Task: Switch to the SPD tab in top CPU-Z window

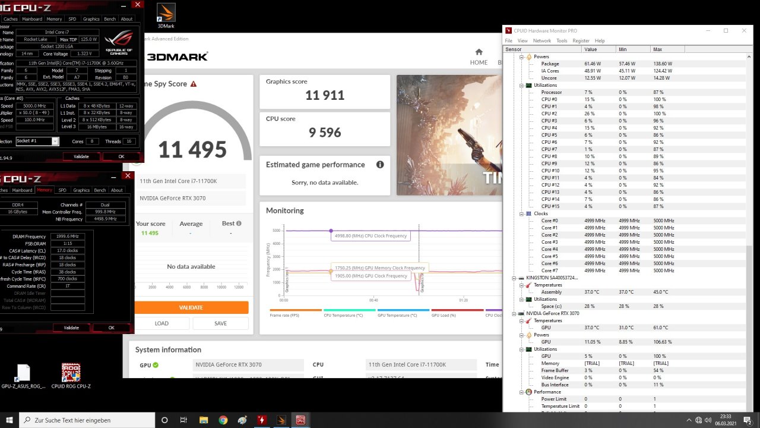Action: click(x=72, y=19)
